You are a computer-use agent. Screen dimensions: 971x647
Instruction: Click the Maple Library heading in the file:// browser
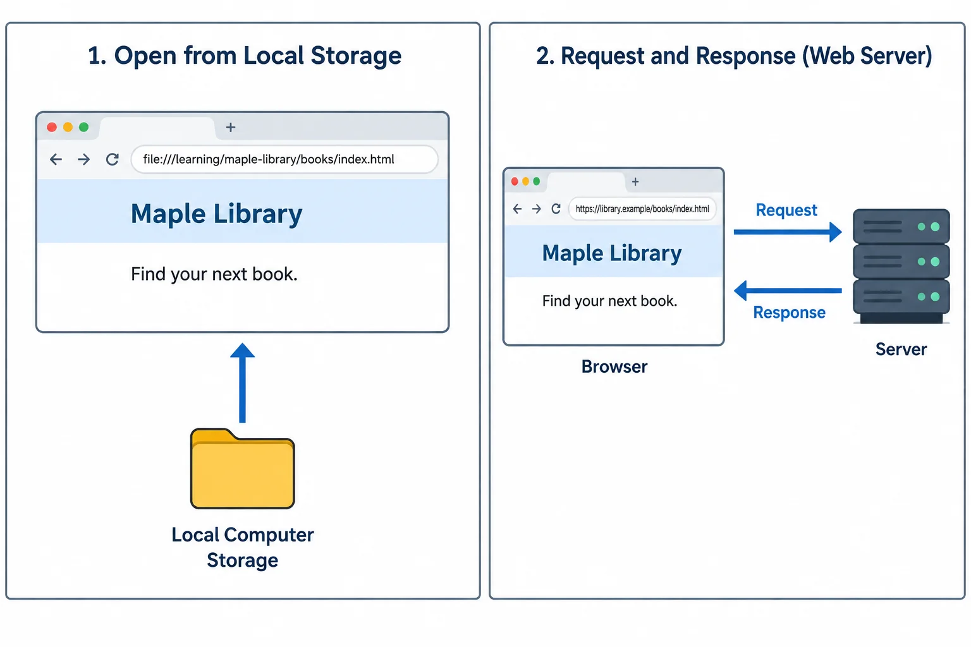[x=216, y=214]
